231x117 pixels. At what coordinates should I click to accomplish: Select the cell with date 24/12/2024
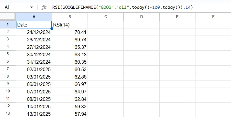pos(34,32)
